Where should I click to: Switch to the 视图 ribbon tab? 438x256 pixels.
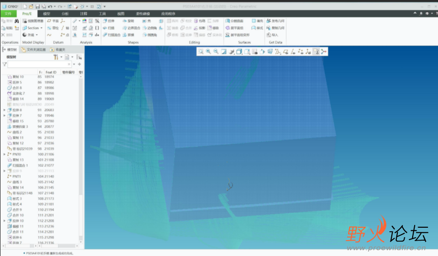click(x=121, y=13)
